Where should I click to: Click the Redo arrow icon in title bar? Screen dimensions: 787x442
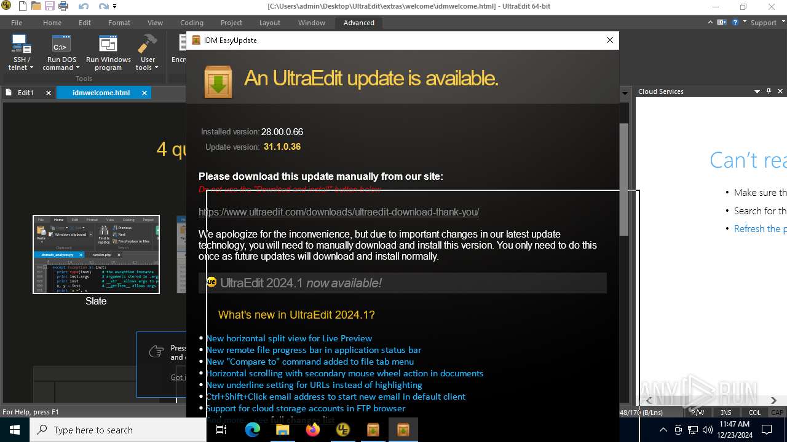tap(103, 7)
